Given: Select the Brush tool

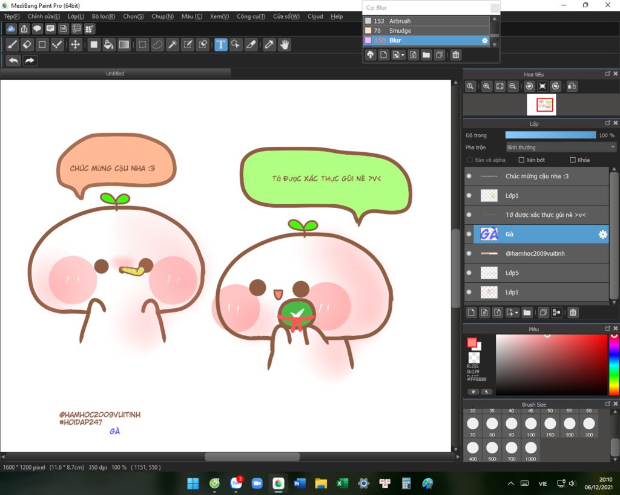Looking at the screenshot, I should pyautogui.click(x=12, y=45).
